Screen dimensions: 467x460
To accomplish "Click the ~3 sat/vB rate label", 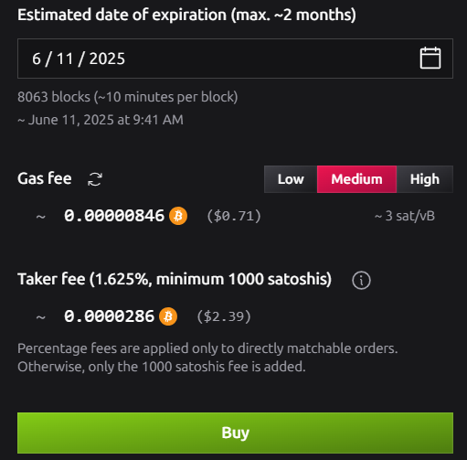I will tap(405, 216).
